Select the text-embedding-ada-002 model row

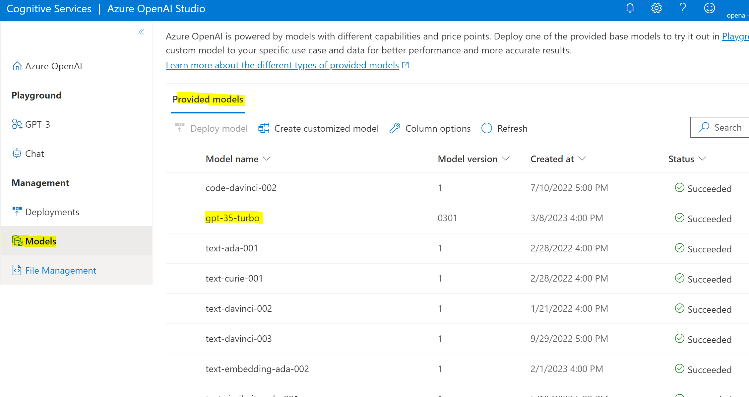click(x=457, y=369)
